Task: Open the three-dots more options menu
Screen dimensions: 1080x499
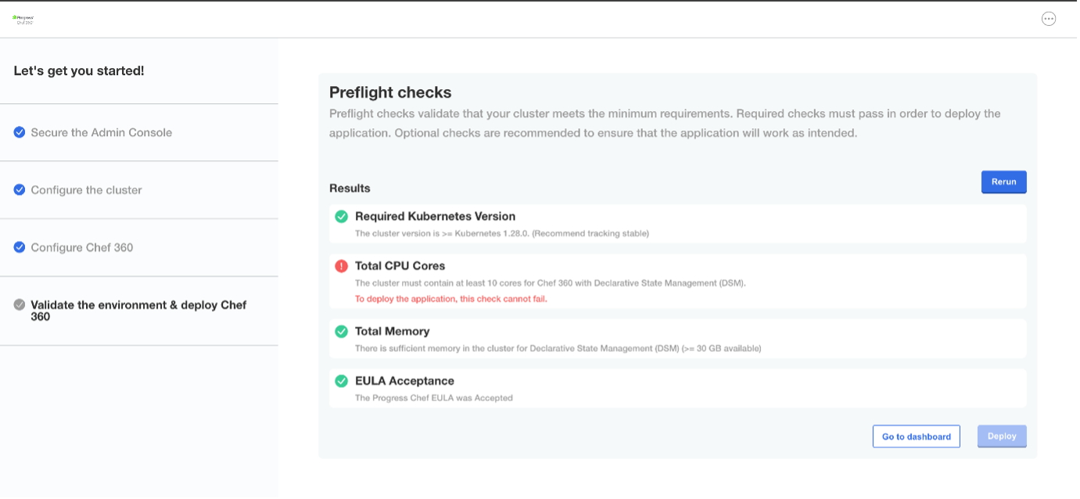Action: (x=1049, y=19)
